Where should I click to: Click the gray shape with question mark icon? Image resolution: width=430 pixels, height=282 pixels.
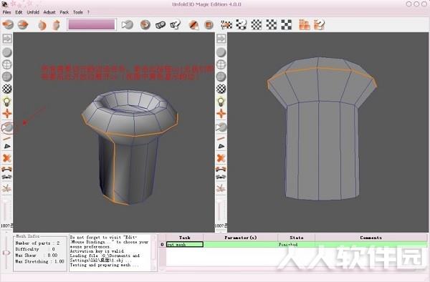[x=176, y=24]
